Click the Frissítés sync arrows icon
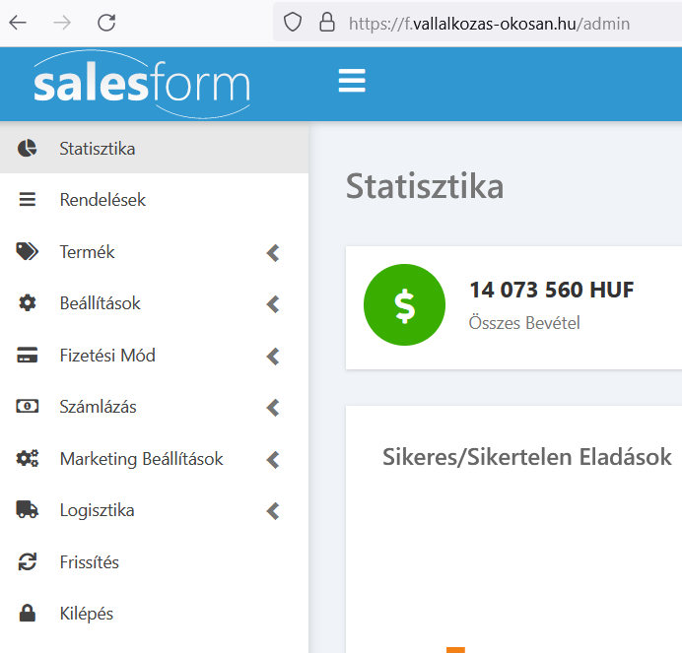 [x=27, y=561]
